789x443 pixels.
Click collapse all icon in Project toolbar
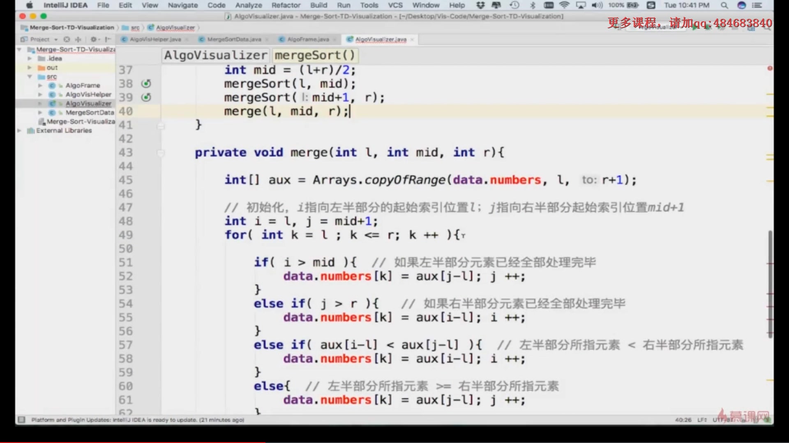click(x=78, y=39)
